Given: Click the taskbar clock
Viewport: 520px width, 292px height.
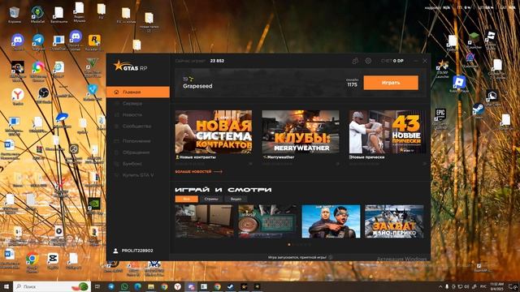Looking at the screenshot, I should click(x=496, y=286).
